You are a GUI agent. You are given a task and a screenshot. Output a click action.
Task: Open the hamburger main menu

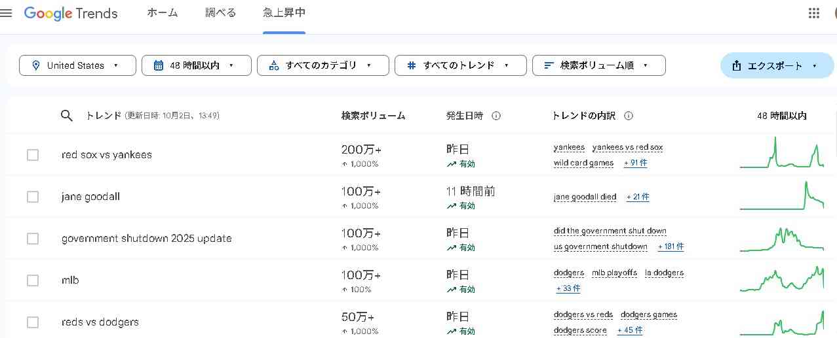(x=6, y=13)
